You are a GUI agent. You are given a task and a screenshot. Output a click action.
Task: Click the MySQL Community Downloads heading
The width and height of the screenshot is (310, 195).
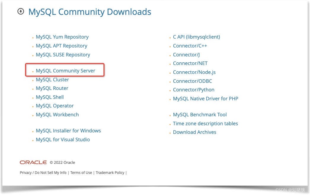point(90,12)
